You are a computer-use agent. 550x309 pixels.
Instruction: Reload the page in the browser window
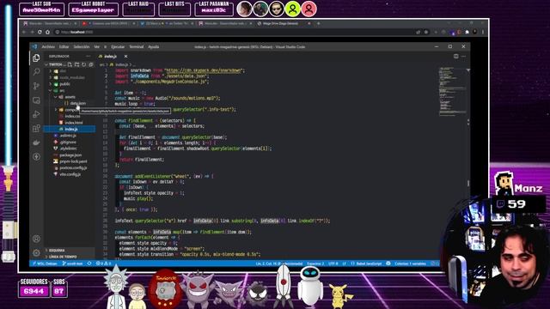(x=40, y=32)
